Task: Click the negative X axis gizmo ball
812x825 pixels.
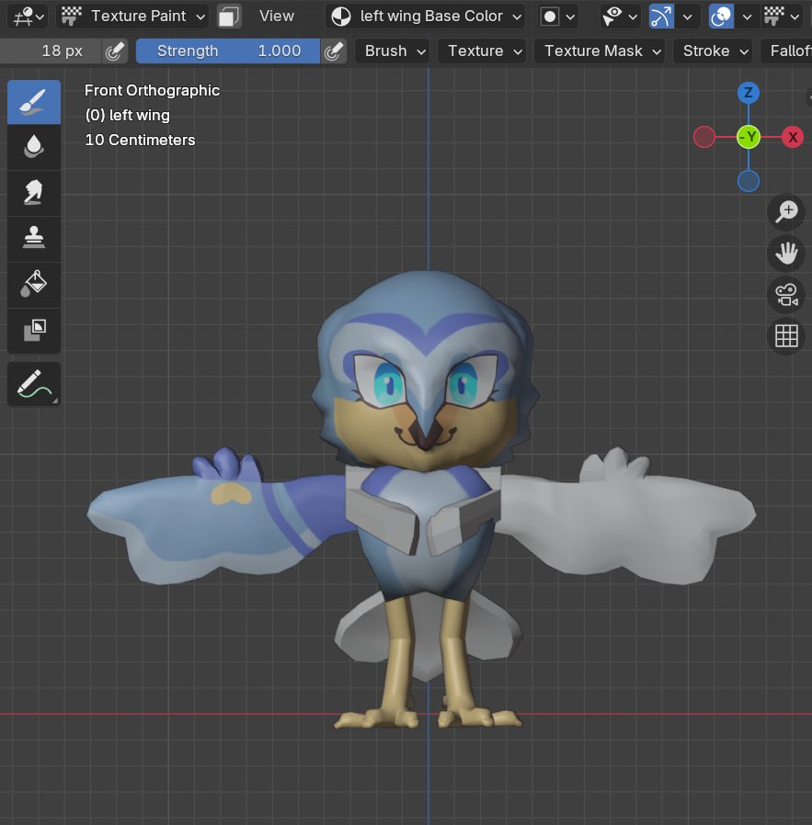Action: click(x=704, y=137)
